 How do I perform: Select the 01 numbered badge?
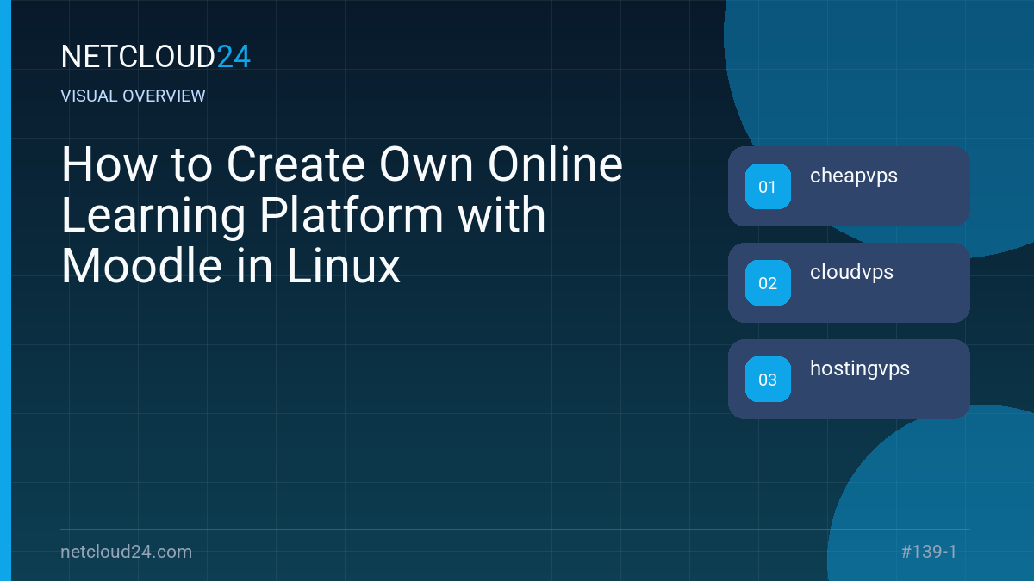(x=768, y=187)
